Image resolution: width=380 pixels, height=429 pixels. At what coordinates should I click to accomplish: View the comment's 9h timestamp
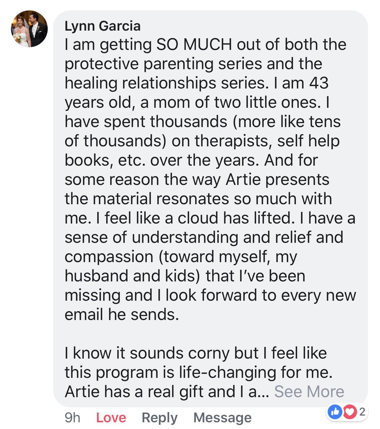pyautogui.click(x=72, y=417)
